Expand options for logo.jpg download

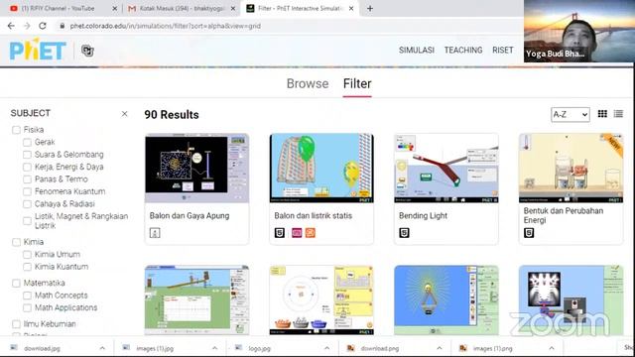tap(326, 348)
